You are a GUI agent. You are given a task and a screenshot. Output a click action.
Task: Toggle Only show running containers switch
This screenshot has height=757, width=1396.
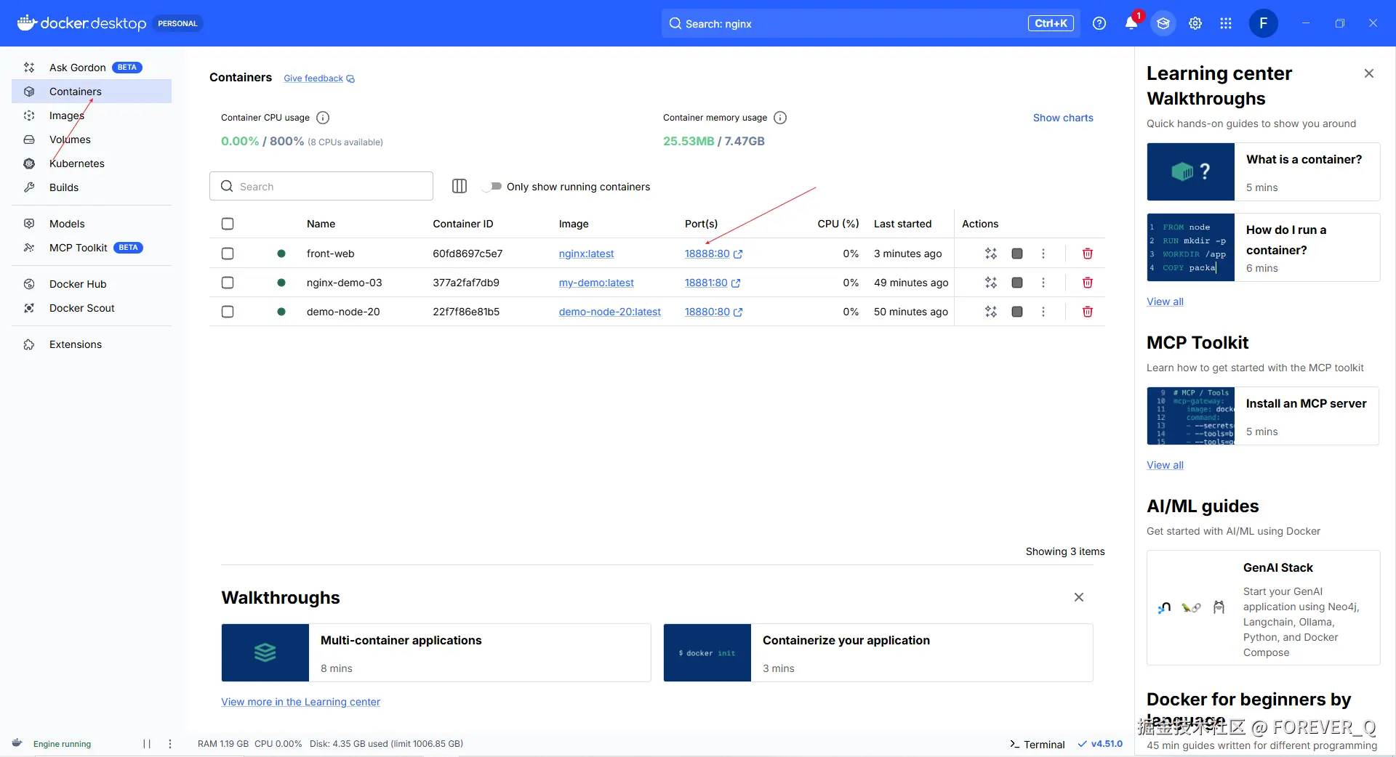coord(492,187)
